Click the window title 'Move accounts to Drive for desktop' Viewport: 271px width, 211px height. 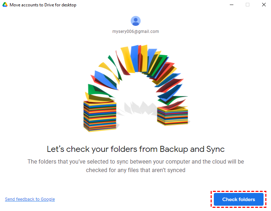pyautogui.click(x=43, y=5)
